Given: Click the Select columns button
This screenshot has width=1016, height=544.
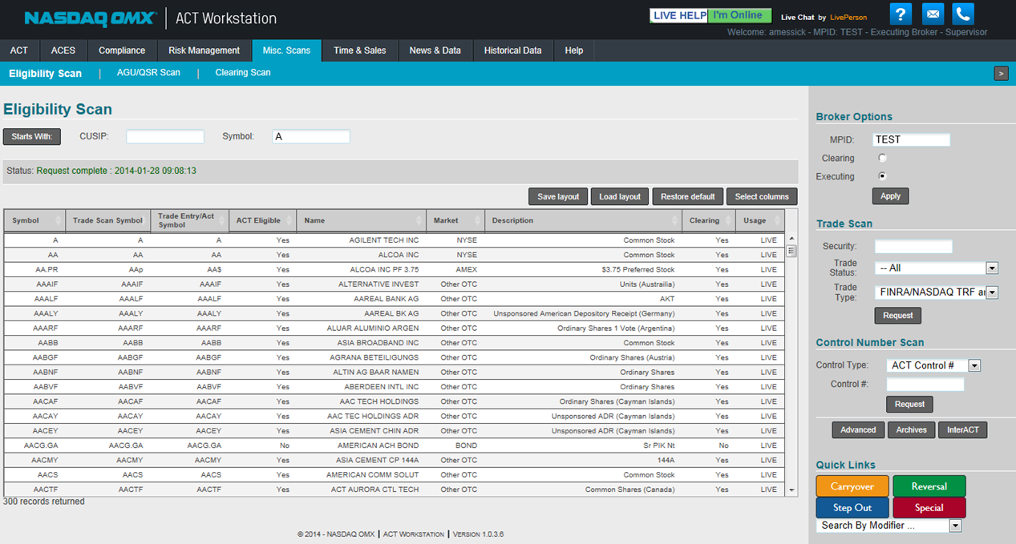Looking at the screenshot, I should [x=762, y=197].
